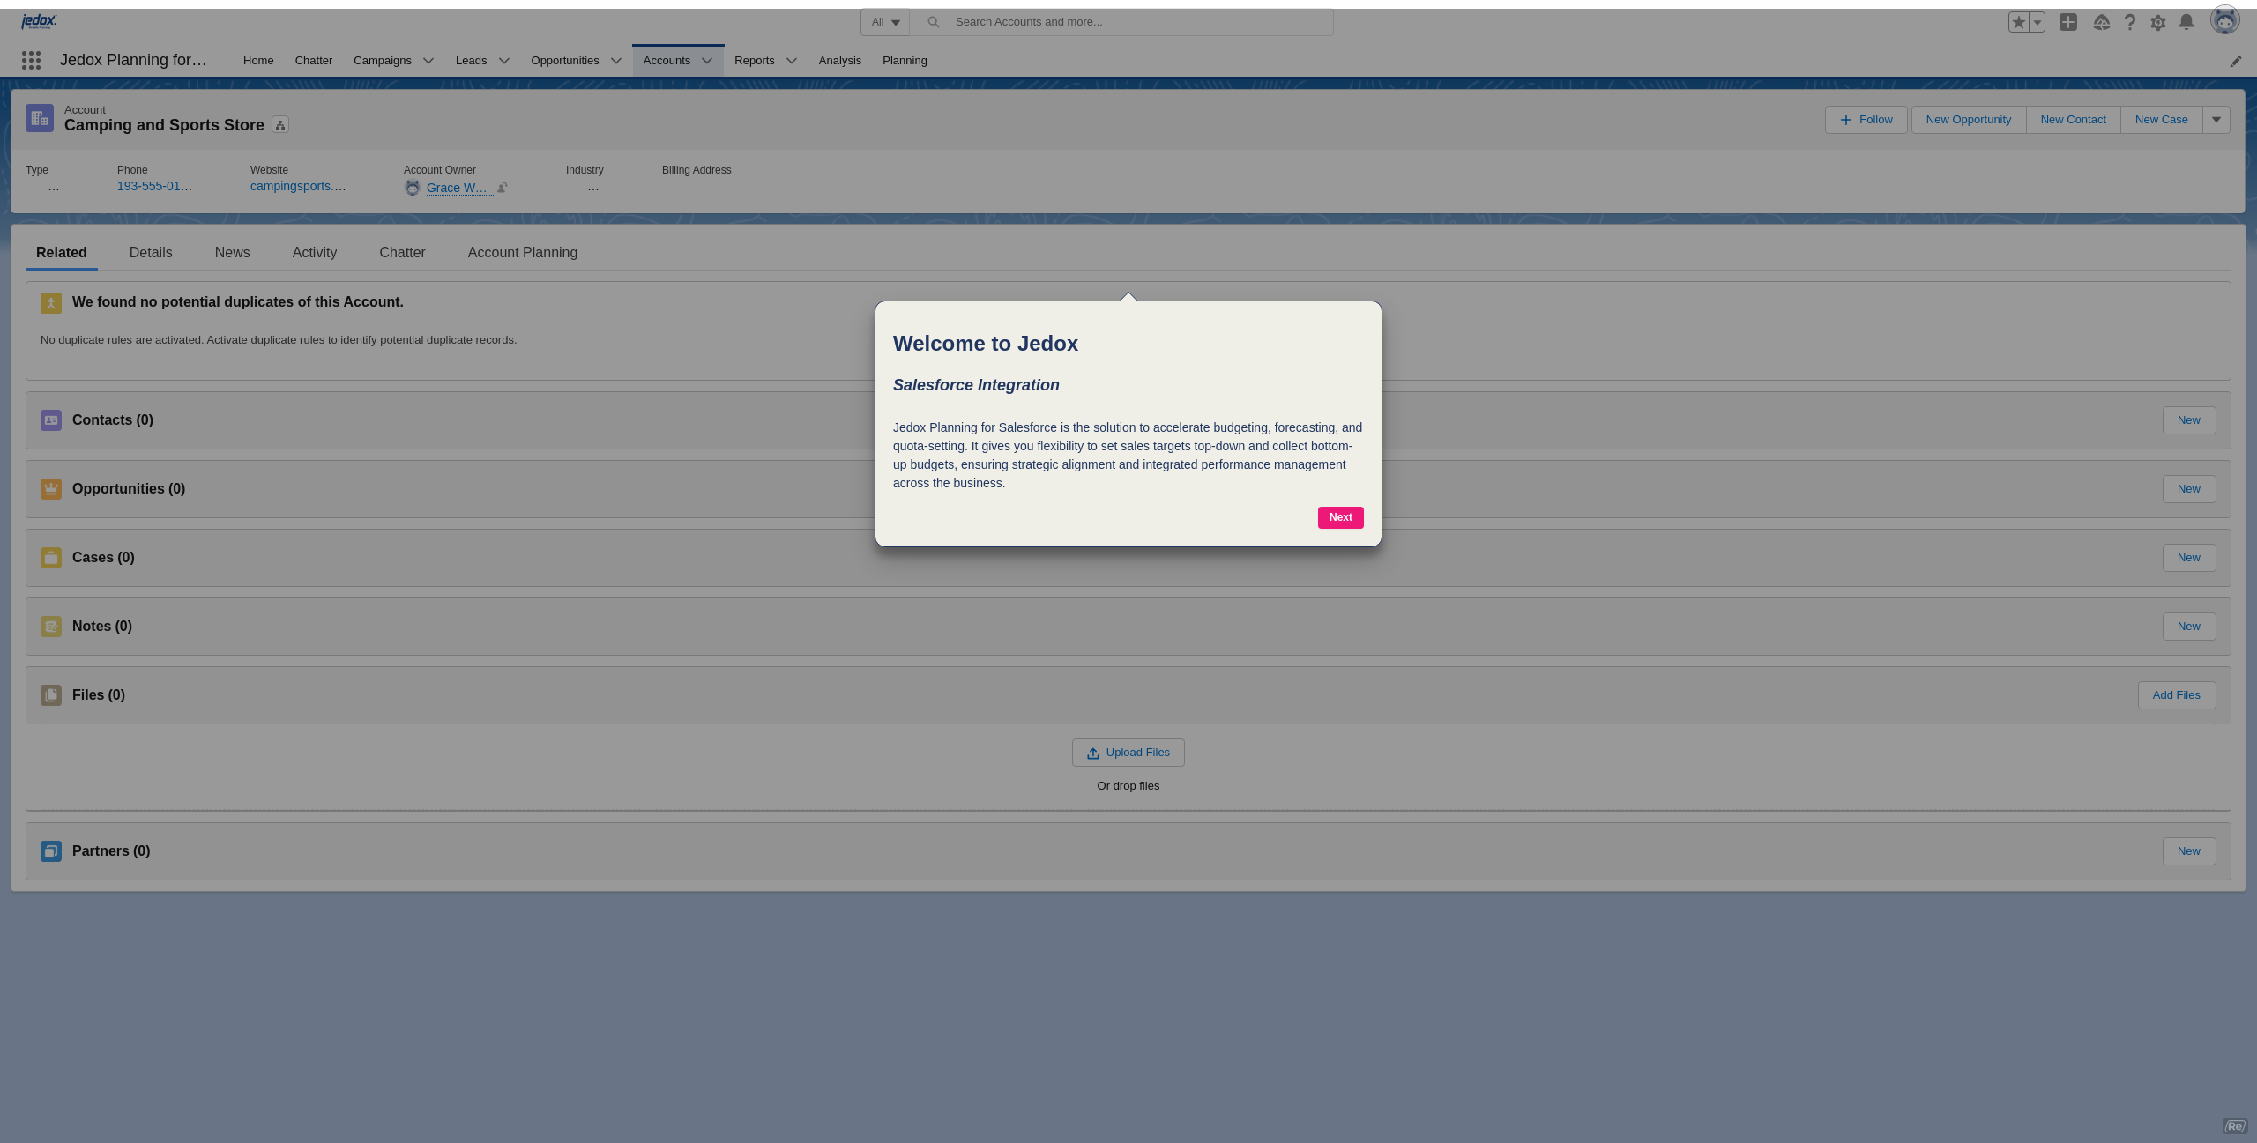Expand the more actions arrow near New Case
2257x1143 pixels.
2216,119
